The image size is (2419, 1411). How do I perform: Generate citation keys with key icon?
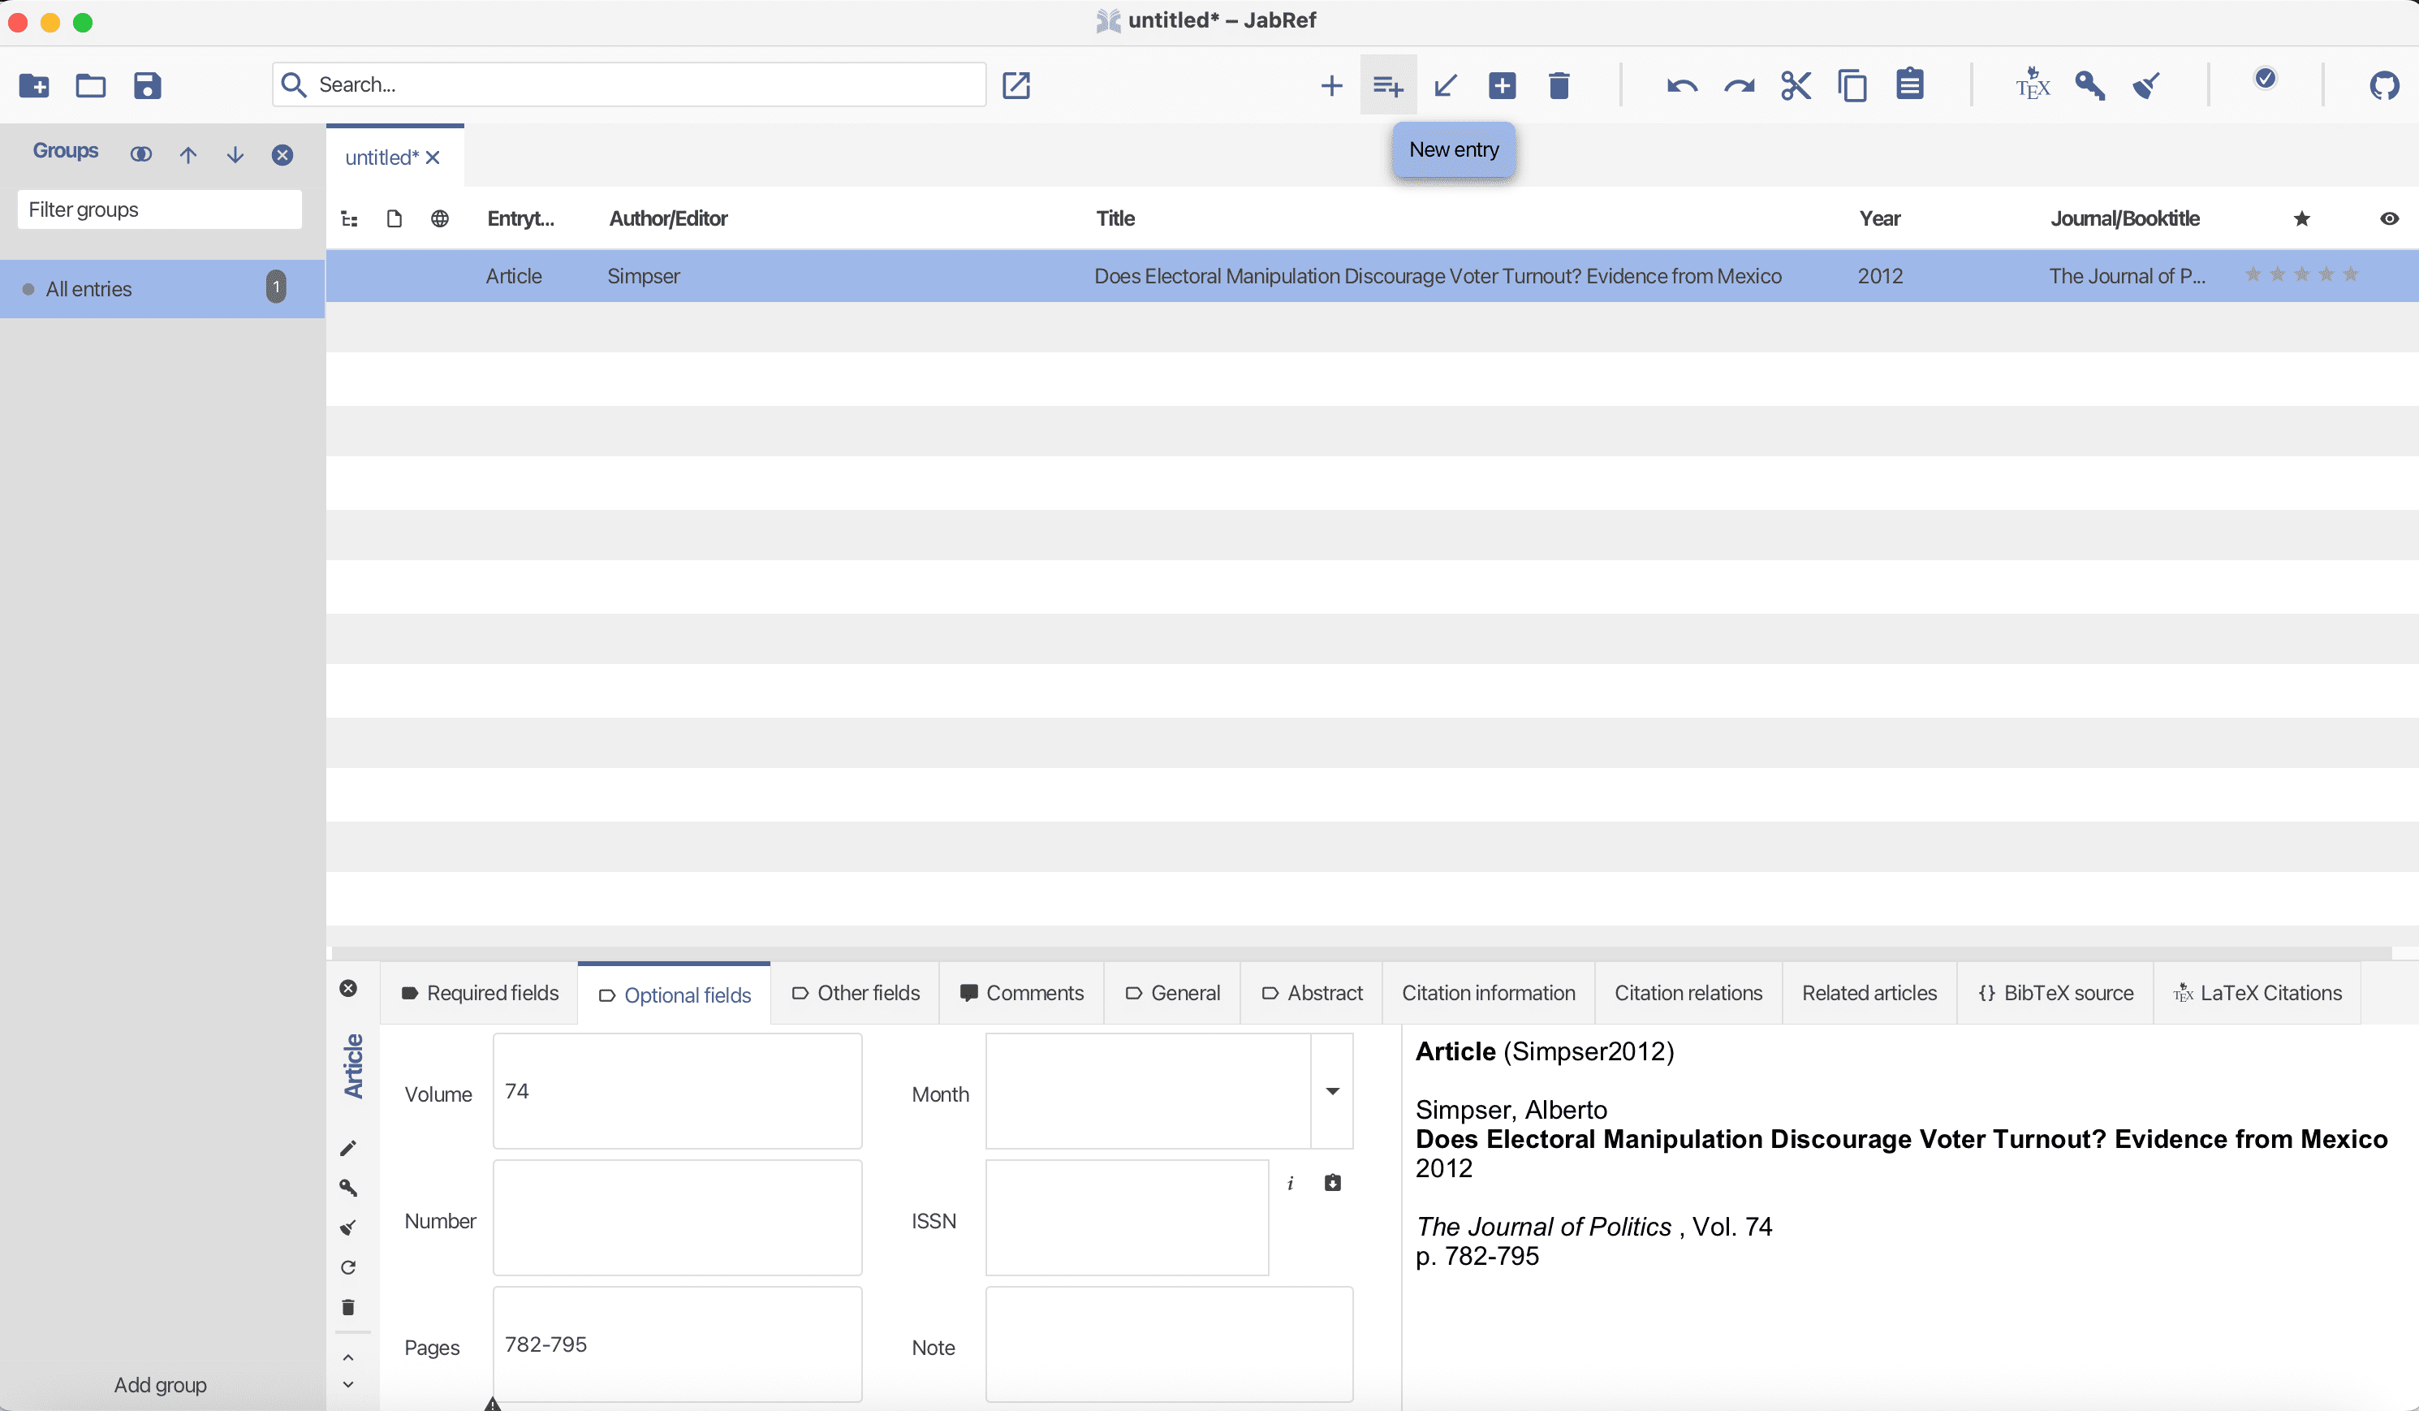click(2089, 85)
